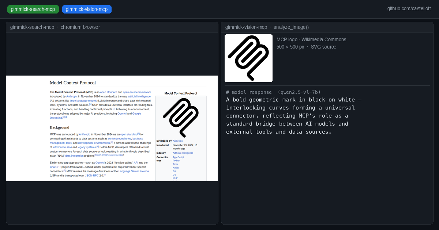Select TypeScript in the connector type list
This screenshot has height=230, width=439.
(x=178, y=157)
